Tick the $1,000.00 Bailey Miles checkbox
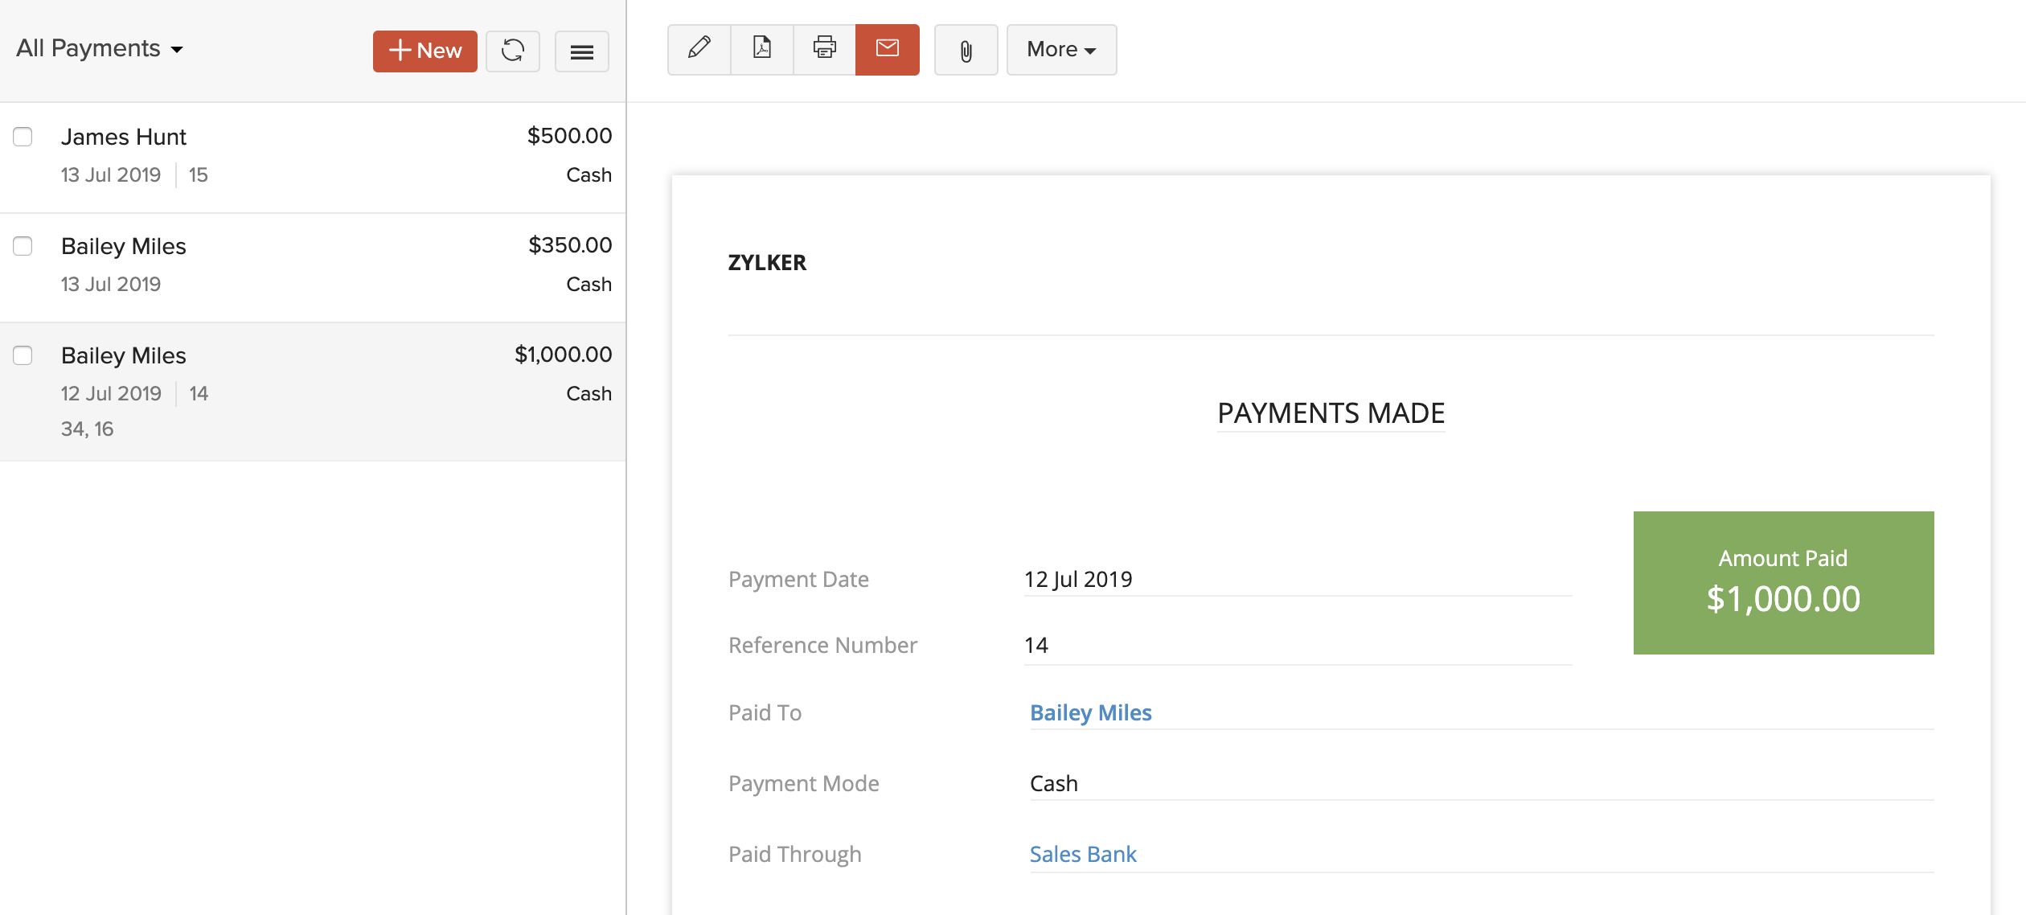Image resolution: width=2026 pixels, height=915 pixels. [23, 355]
